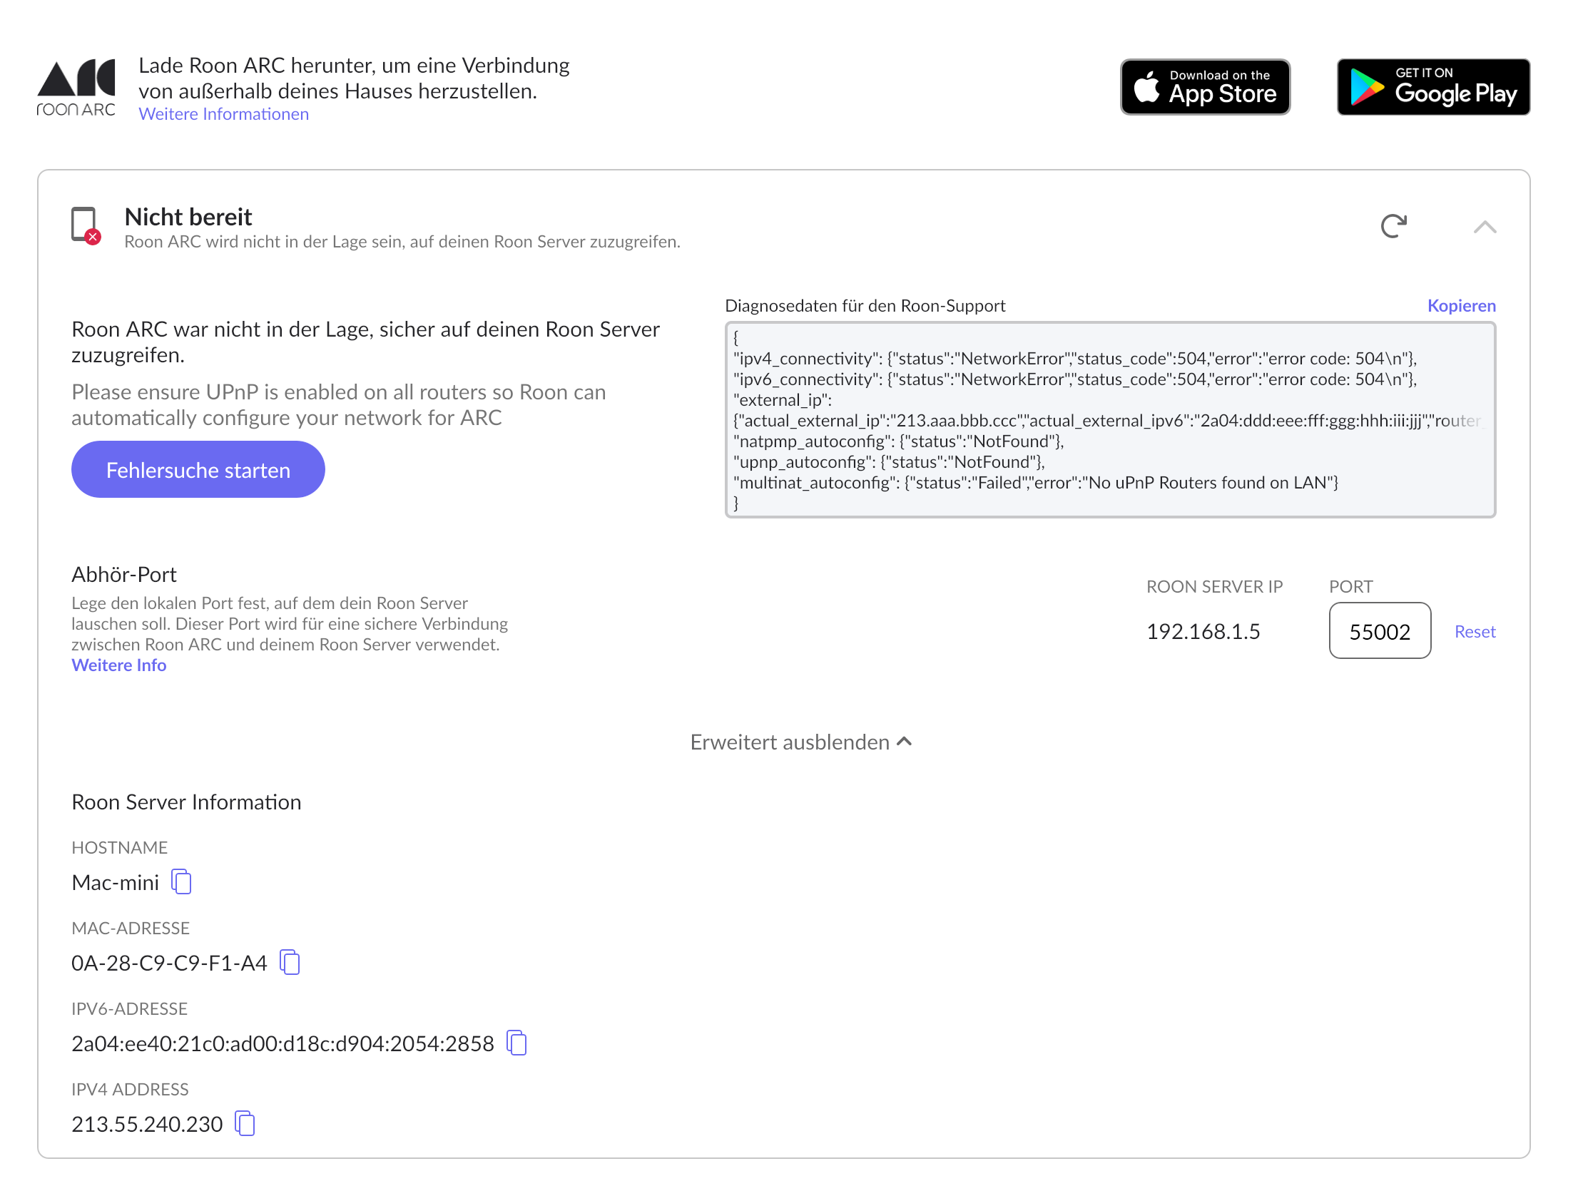Copy the Mac-mini hostname
The image size is (1578, 1181).
pyautogui.click(x=181, y=881)
